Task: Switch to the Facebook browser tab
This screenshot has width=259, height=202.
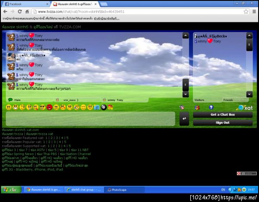Action: click(x=25, y=4)
